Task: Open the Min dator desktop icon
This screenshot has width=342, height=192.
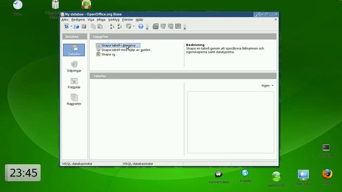Action: (x=304, y=178)
